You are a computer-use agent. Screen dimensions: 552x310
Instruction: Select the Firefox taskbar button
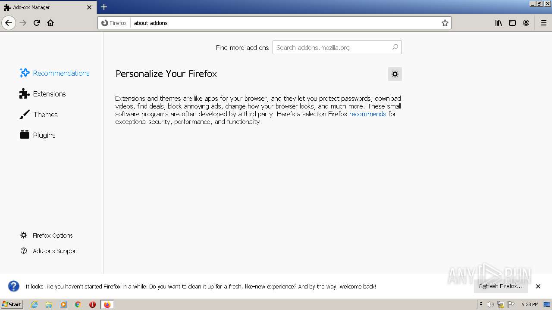tap(107, 304)
